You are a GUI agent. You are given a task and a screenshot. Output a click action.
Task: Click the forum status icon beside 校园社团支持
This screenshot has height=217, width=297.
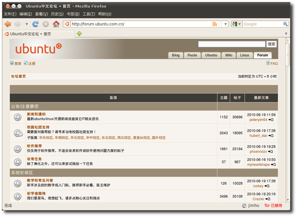pos(18,133)
